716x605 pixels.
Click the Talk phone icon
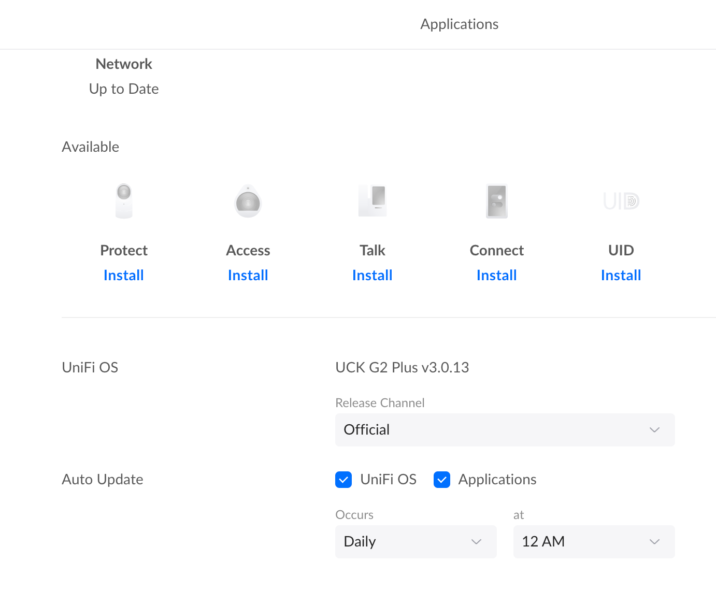(373, 201)
